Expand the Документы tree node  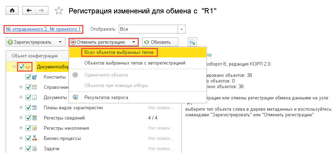21,97
